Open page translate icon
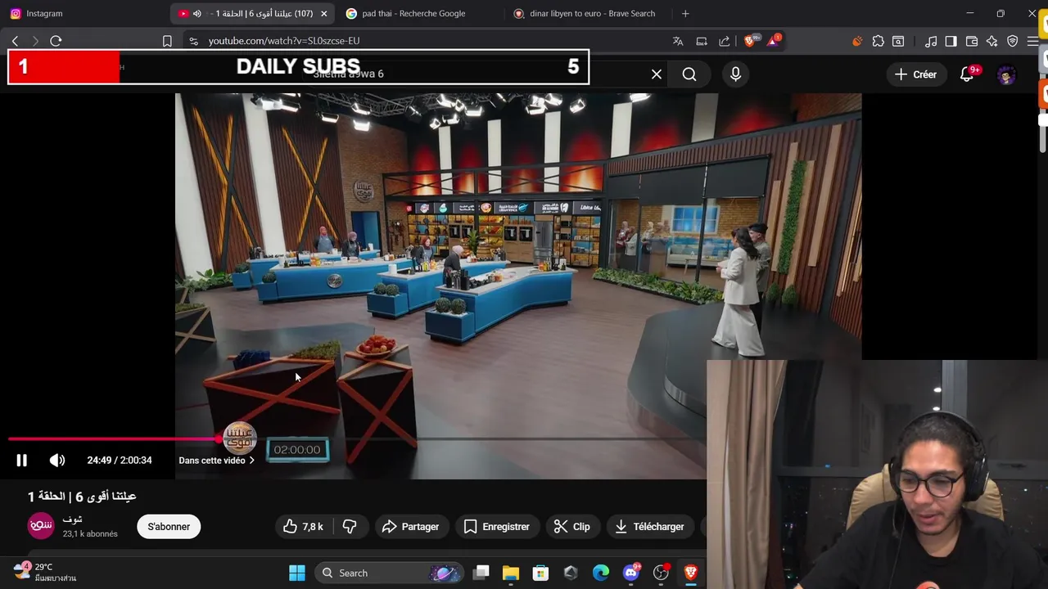The width and height of the screenshot is (1048, 589). (678, 41)
